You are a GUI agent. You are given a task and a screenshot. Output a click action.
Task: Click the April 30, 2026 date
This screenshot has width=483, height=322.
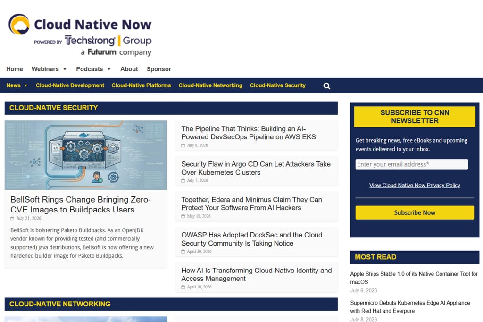pos(199,251)
